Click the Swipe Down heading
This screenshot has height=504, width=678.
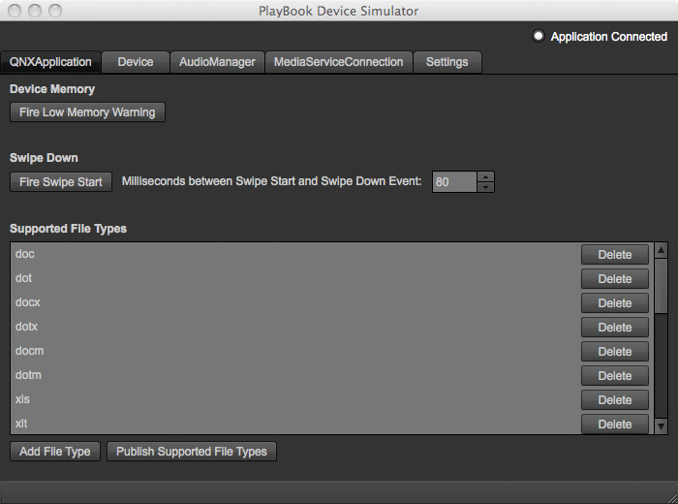(44, 158)
